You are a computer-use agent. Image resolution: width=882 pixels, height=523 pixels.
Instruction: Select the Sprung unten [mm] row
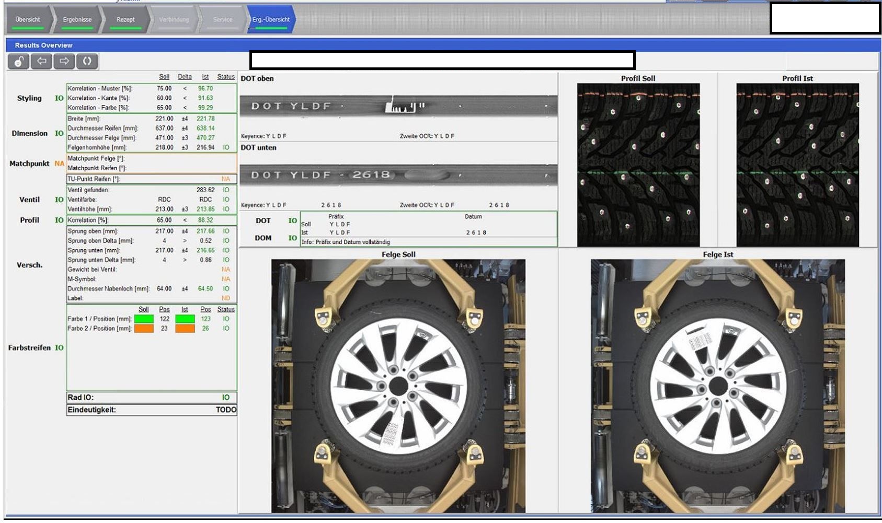point(152,250)
